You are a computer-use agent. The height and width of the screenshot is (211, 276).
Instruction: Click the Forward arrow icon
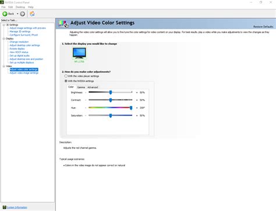[23, 14]
